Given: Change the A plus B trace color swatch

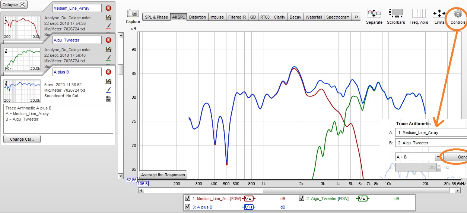Looking at the screenshot, I should pyautogui.click(x=109, y=90).
